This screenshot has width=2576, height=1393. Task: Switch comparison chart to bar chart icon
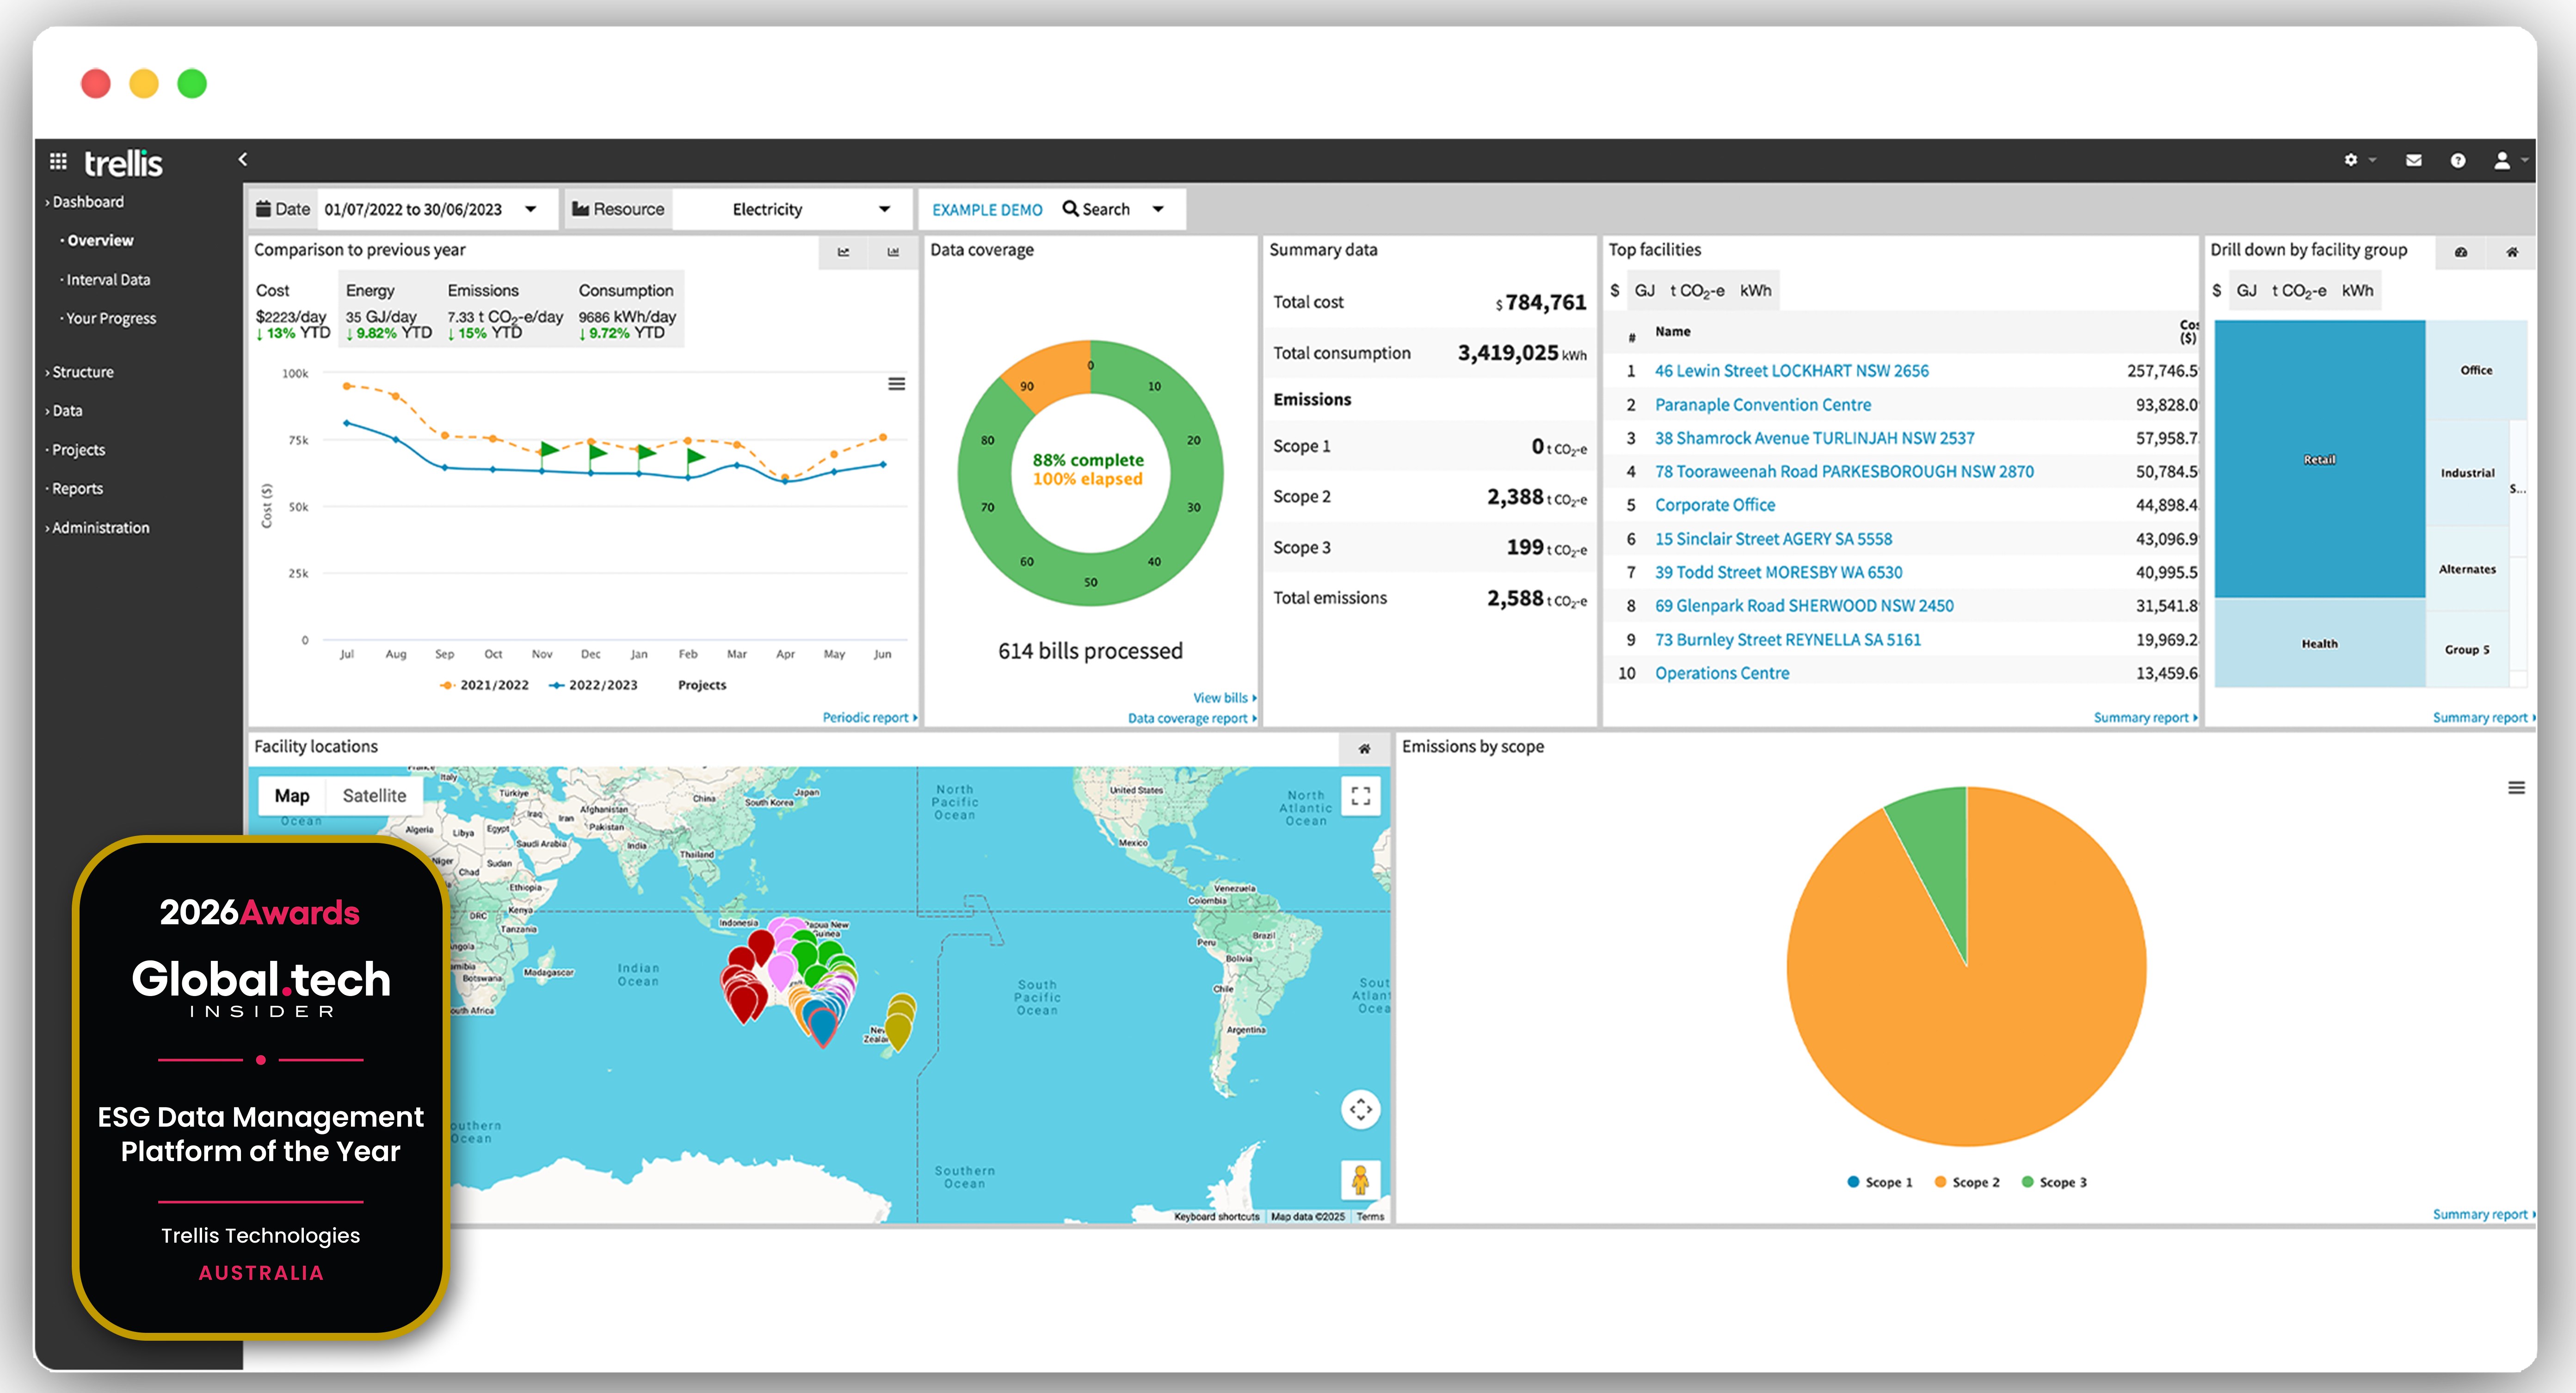(x=893, y=252)
